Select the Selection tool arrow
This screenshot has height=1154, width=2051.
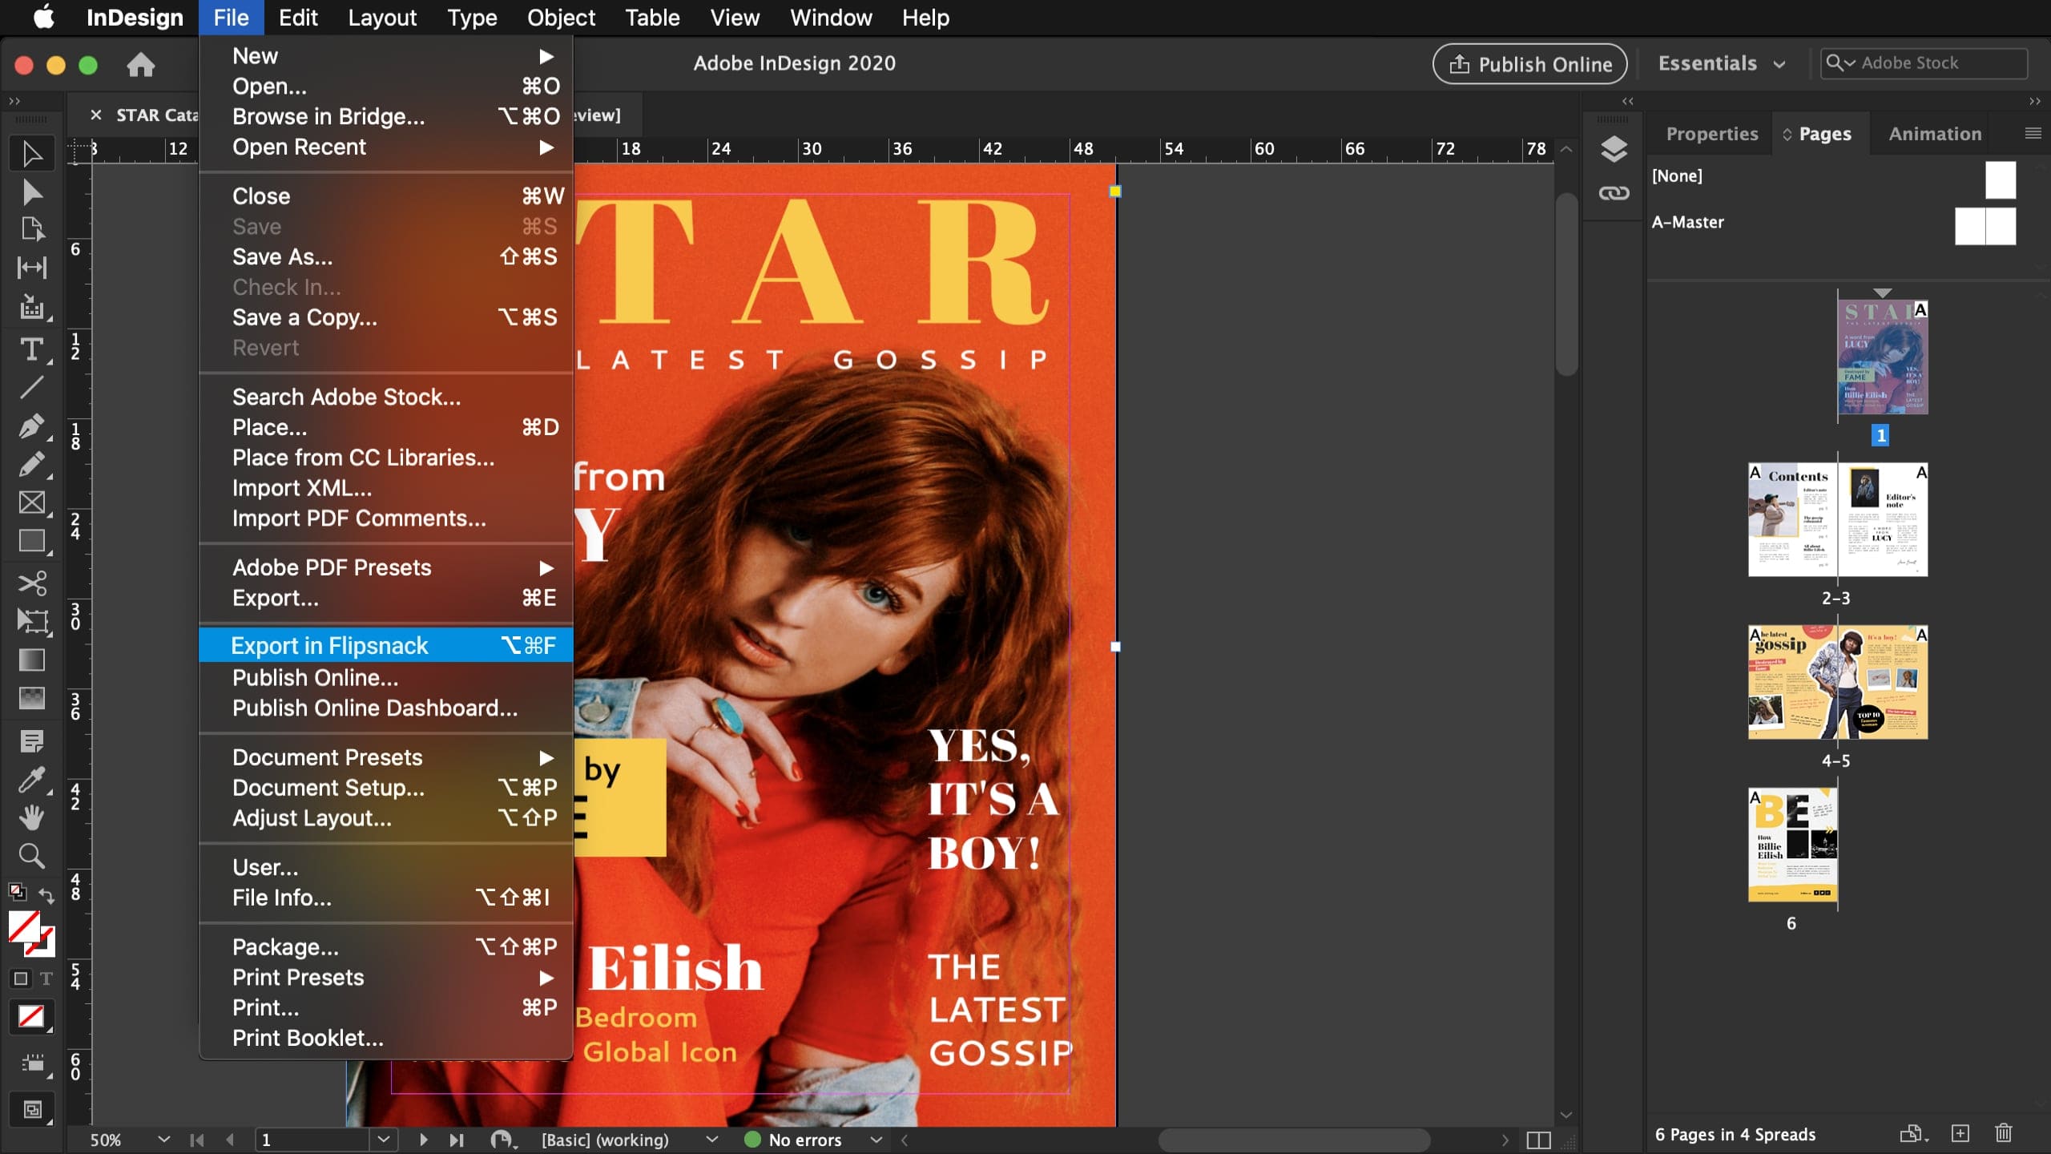32,154
